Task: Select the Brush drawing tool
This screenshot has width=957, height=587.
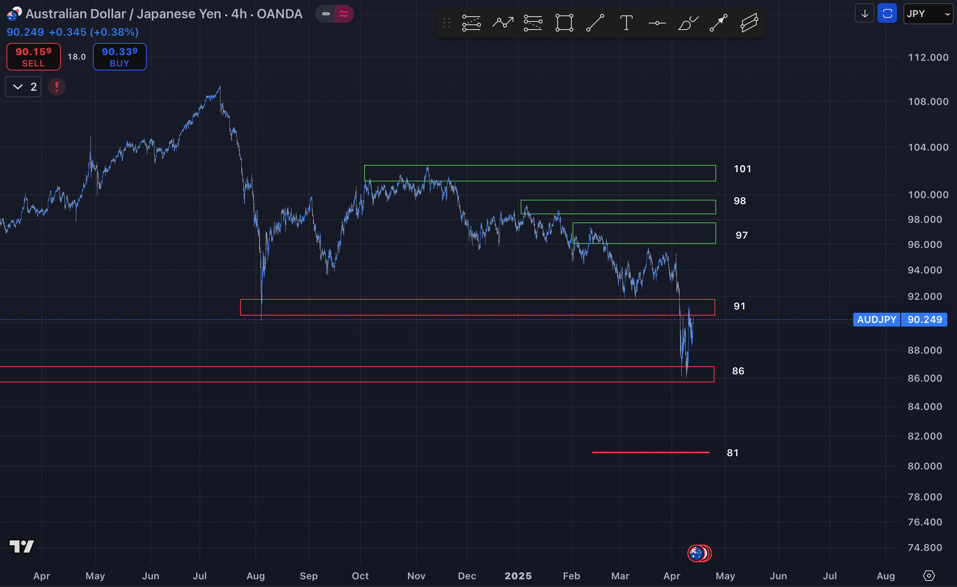Action: click(688, 23)
